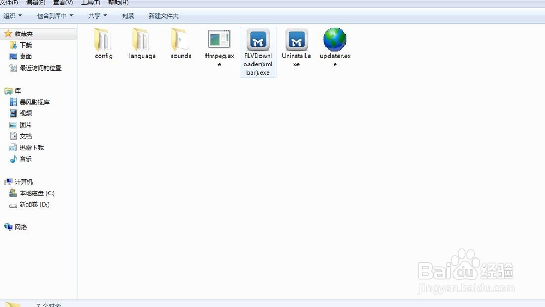Open the 共享 dropdown in the toolbar
The height and width of the screenshot is (307, 545).
pos(98,16)
